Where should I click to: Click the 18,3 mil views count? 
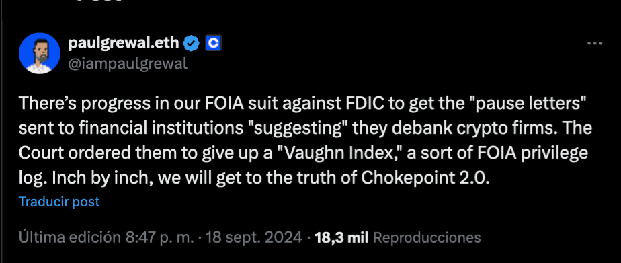(x=341, y=237)
